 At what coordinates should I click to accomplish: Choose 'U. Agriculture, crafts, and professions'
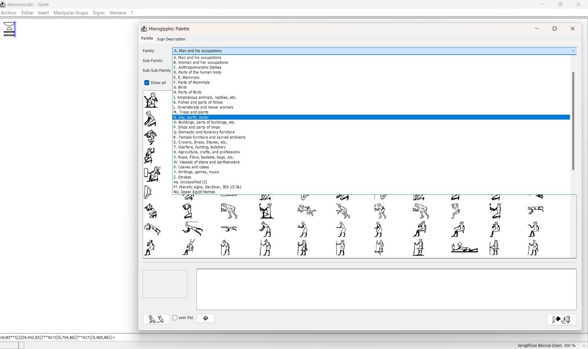[x=371, y=152]
